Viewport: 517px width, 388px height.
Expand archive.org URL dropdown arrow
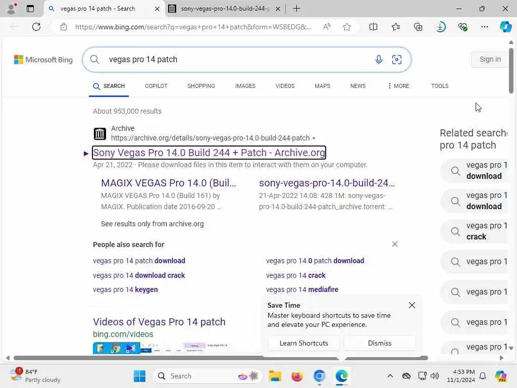click(314, 138)
